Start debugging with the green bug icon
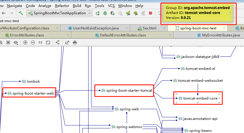The width and height of the screenshot is (244, 133). pyautogui.click(x=105, y=13)
